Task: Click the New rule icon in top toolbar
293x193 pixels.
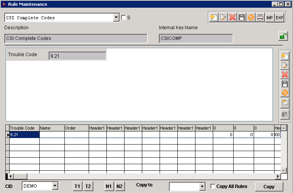Action: pos(213,18)
